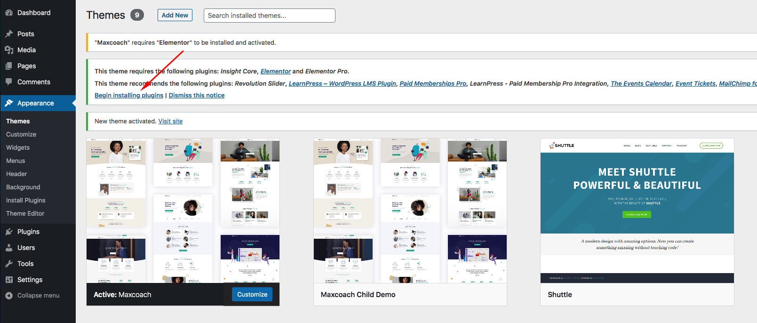Select the Appearance menu item

(x=38, y=103)
